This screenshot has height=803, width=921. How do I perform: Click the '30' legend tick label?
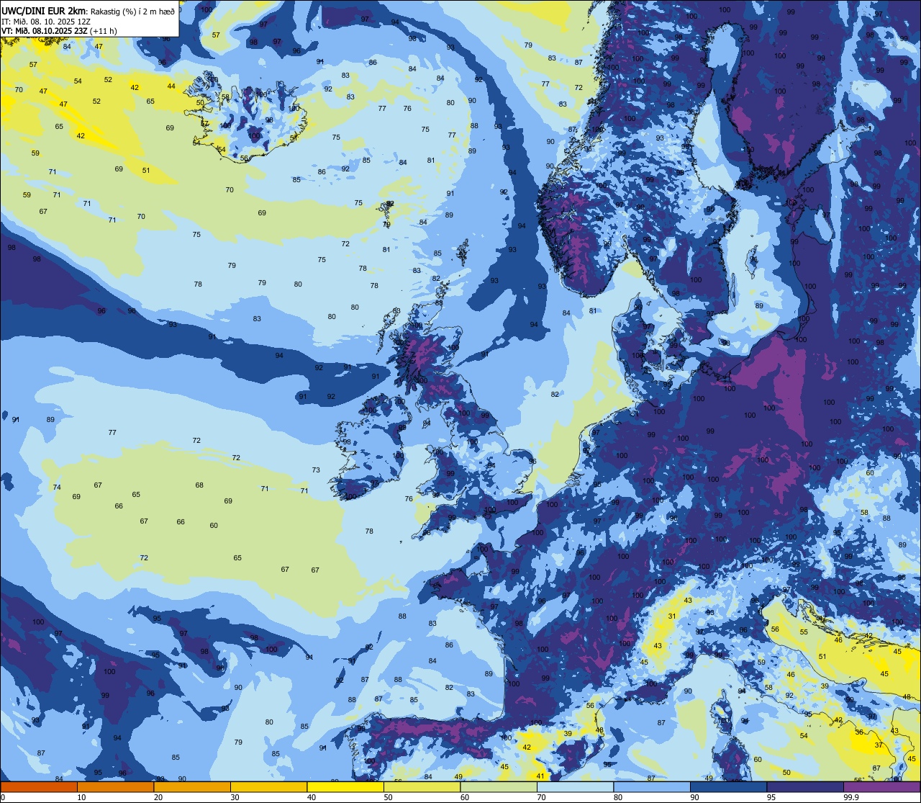[235, 797]
